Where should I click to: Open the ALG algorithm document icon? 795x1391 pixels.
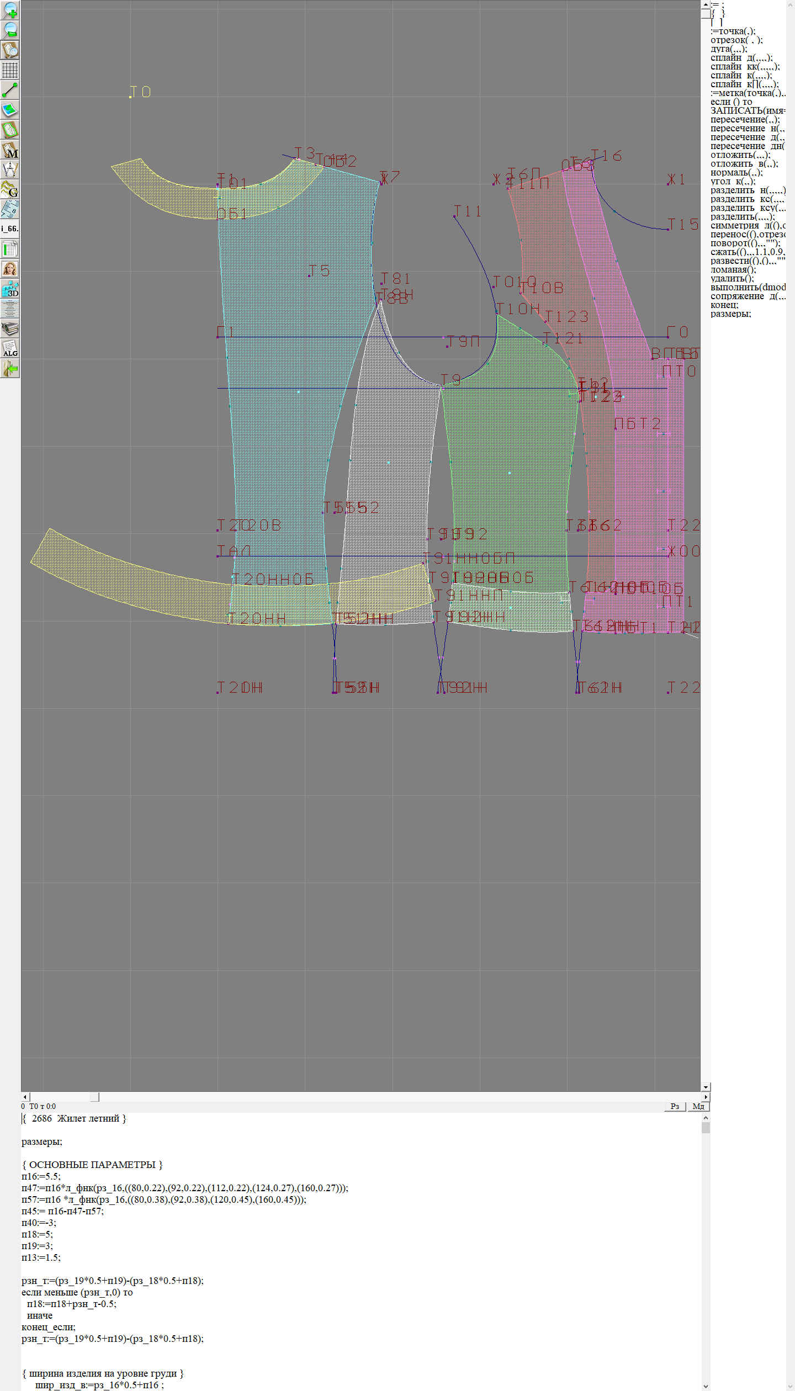(10, 349)
